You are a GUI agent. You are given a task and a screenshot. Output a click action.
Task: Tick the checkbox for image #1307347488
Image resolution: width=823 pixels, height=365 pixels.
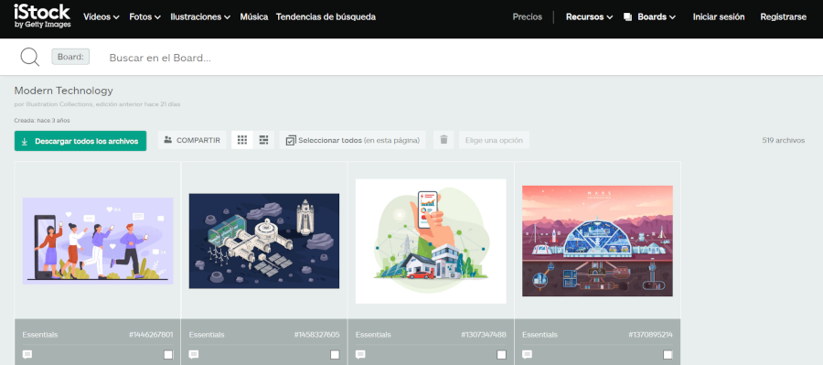pyautogui.click(x=501, y=355)
